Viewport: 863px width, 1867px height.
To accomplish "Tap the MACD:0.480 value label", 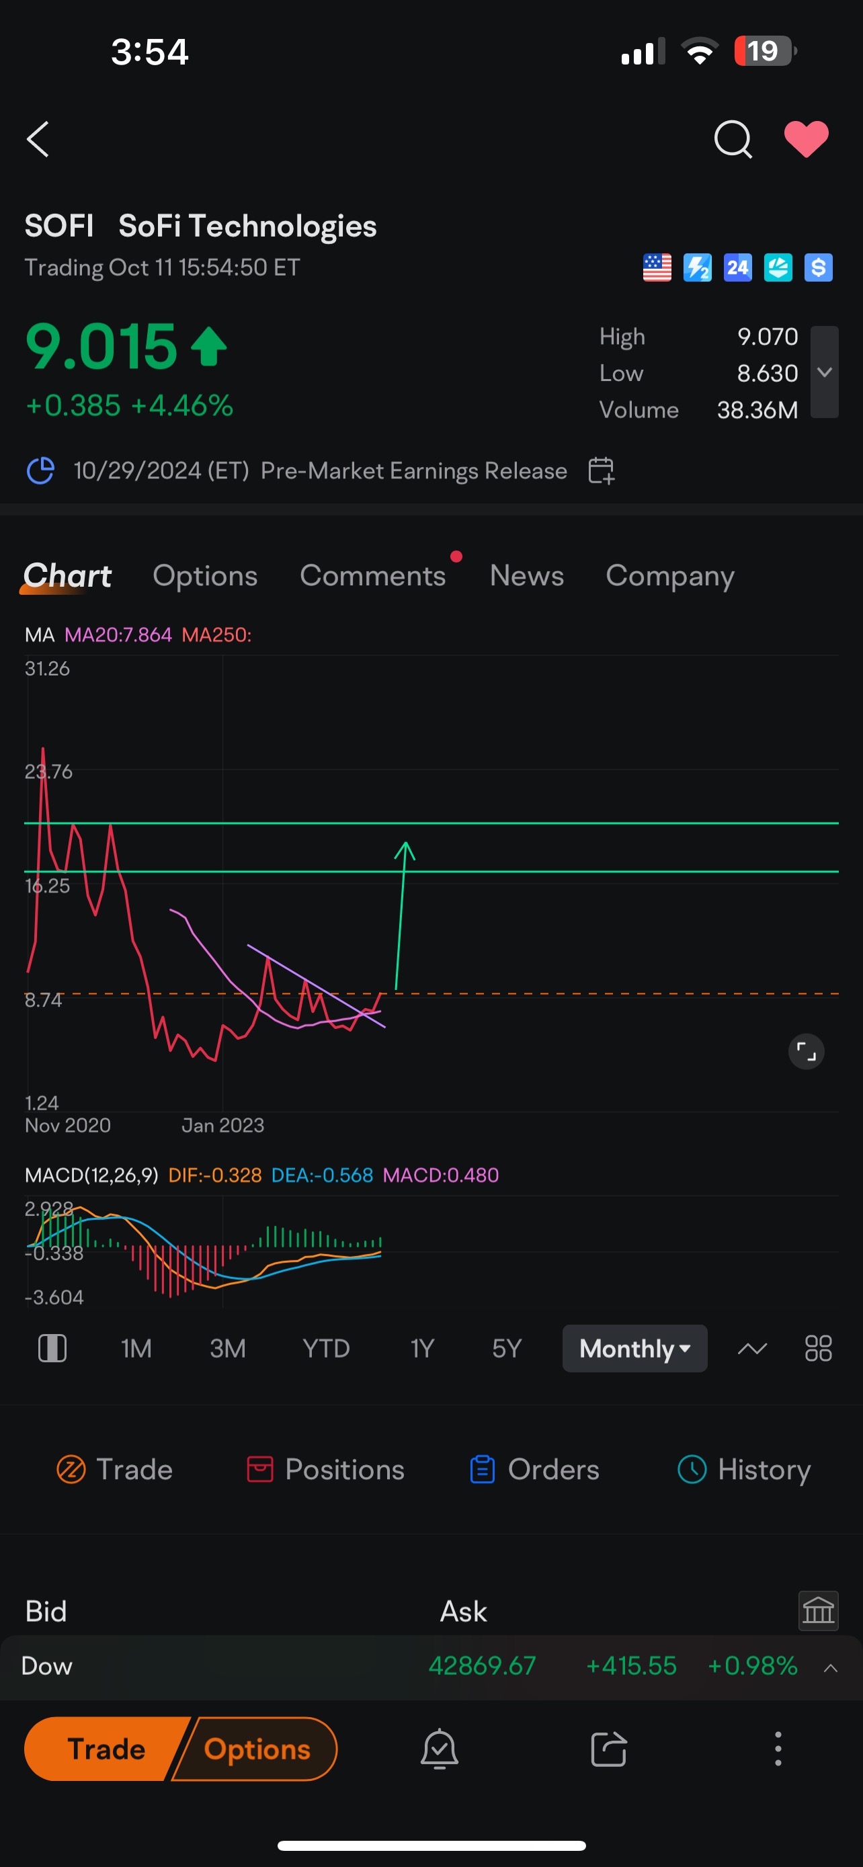I will pos(440,1175).
